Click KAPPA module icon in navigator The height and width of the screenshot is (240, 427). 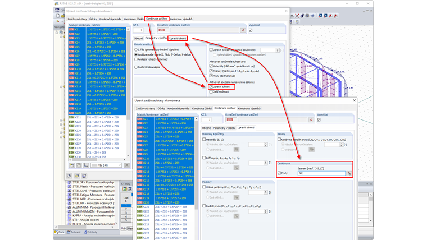pyautogui.click(x=70, y=215)
